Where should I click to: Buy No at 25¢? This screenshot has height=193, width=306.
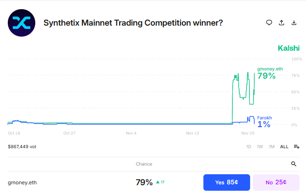point(276,182)
